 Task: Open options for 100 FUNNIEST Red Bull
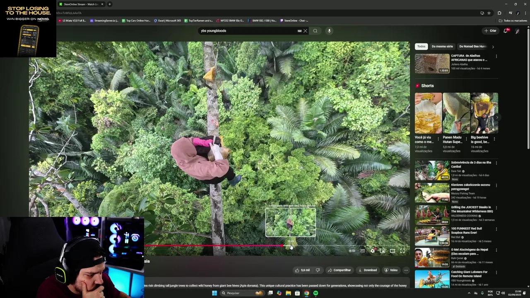(496, 229)
